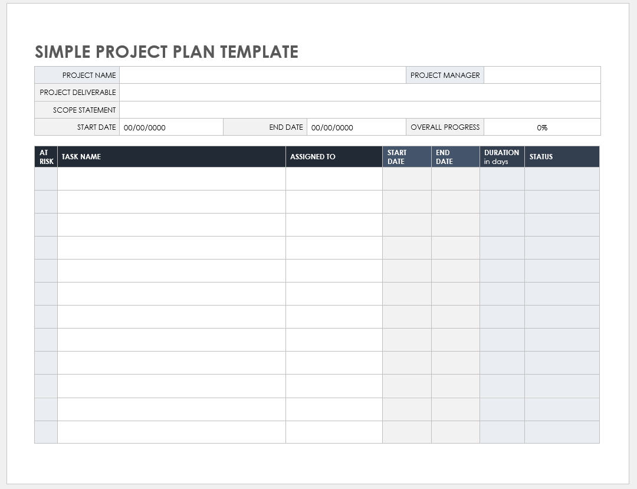Click the Overall Progress 0% cell
The height and width of the screenshot is (489, 637).
click(541, 127)
